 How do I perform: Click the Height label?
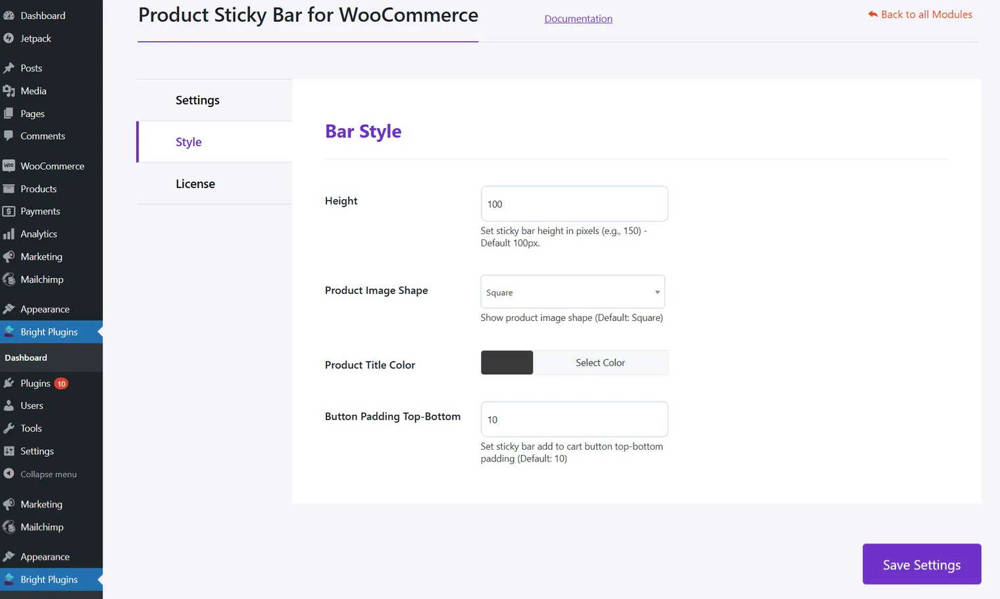341,201
